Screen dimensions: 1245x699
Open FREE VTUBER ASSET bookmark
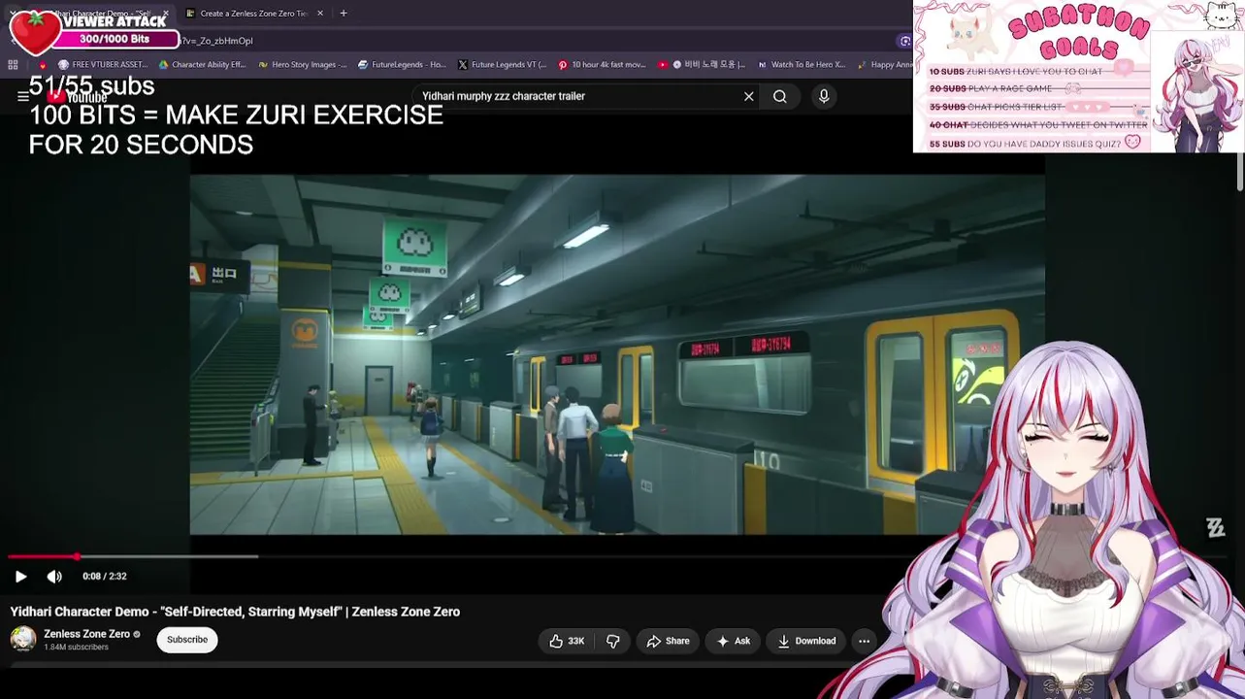point(103,65)
